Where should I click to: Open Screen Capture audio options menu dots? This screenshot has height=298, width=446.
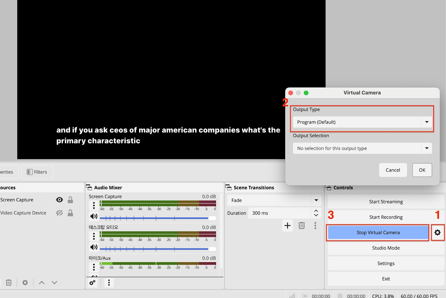click(x=94, y=205)
